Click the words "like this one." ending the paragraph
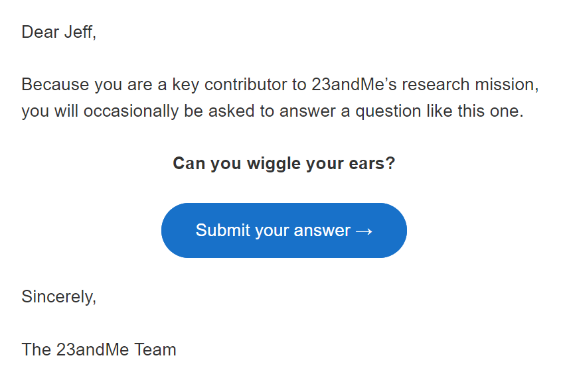The image size is (565, 376). (x=473, y=111)
